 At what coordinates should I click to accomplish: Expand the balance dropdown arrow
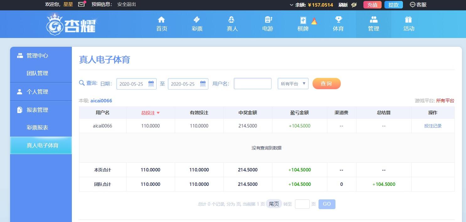(292, 5)
